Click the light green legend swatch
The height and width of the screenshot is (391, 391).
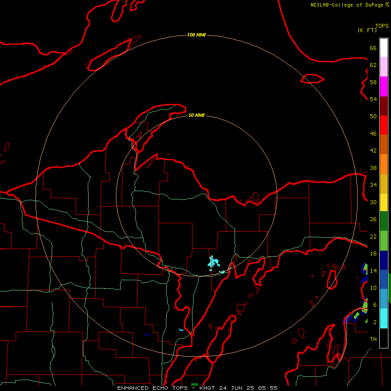tap(384, 241)
